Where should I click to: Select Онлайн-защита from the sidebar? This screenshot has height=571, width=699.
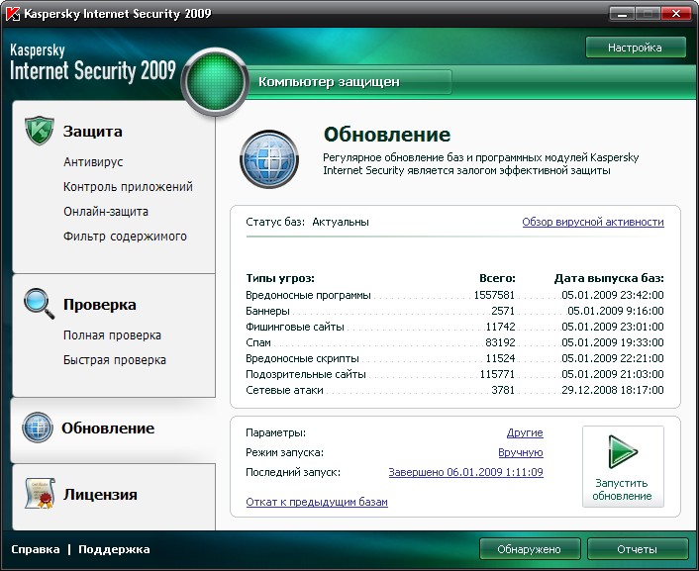point(106,212)
